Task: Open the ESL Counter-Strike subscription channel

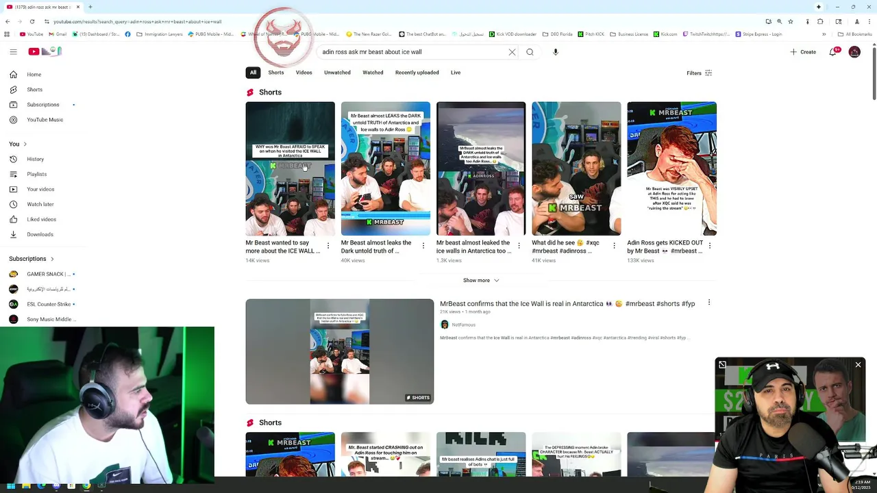Action: [42, 304]
